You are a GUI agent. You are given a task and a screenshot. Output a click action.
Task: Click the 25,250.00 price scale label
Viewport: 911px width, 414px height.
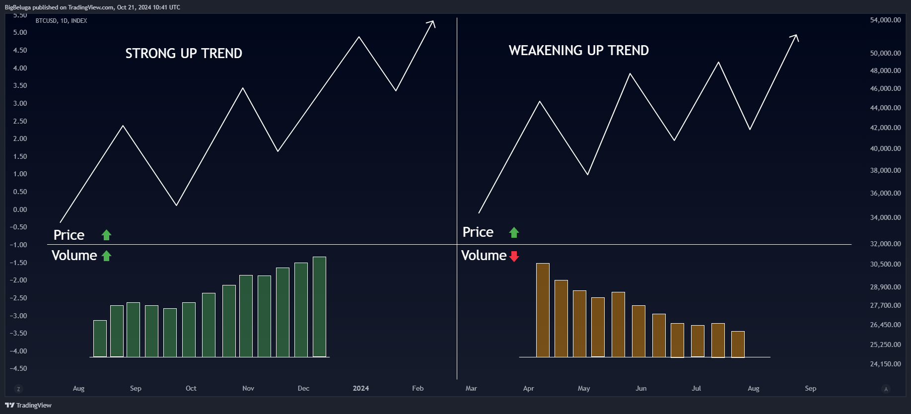(885, 345)
